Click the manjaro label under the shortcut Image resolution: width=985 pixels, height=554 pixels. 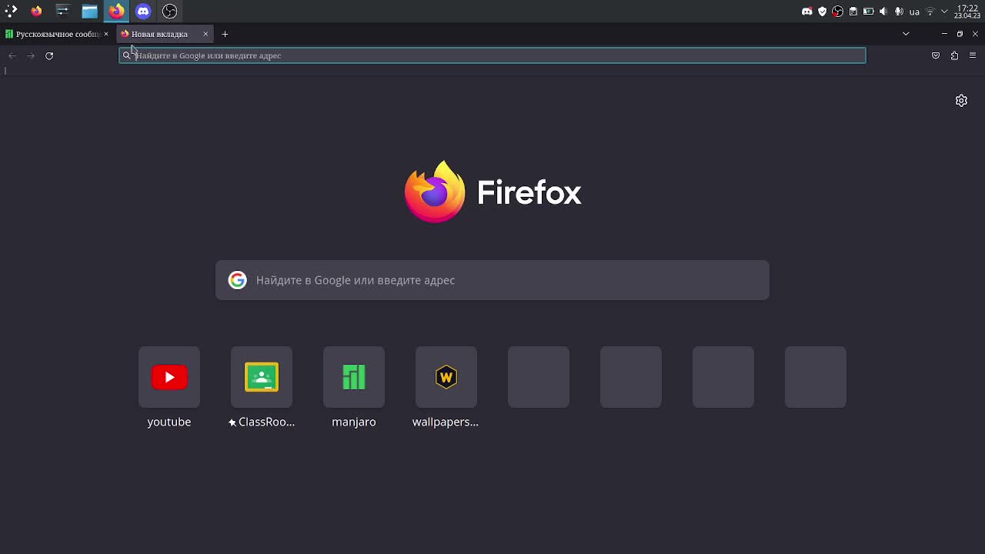[354, 422]
